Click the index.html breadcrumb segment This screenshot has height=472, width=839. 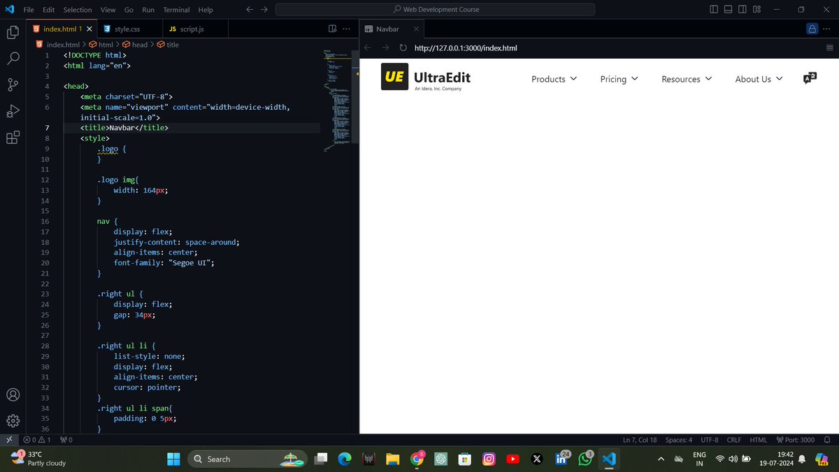tap(57, 44)
